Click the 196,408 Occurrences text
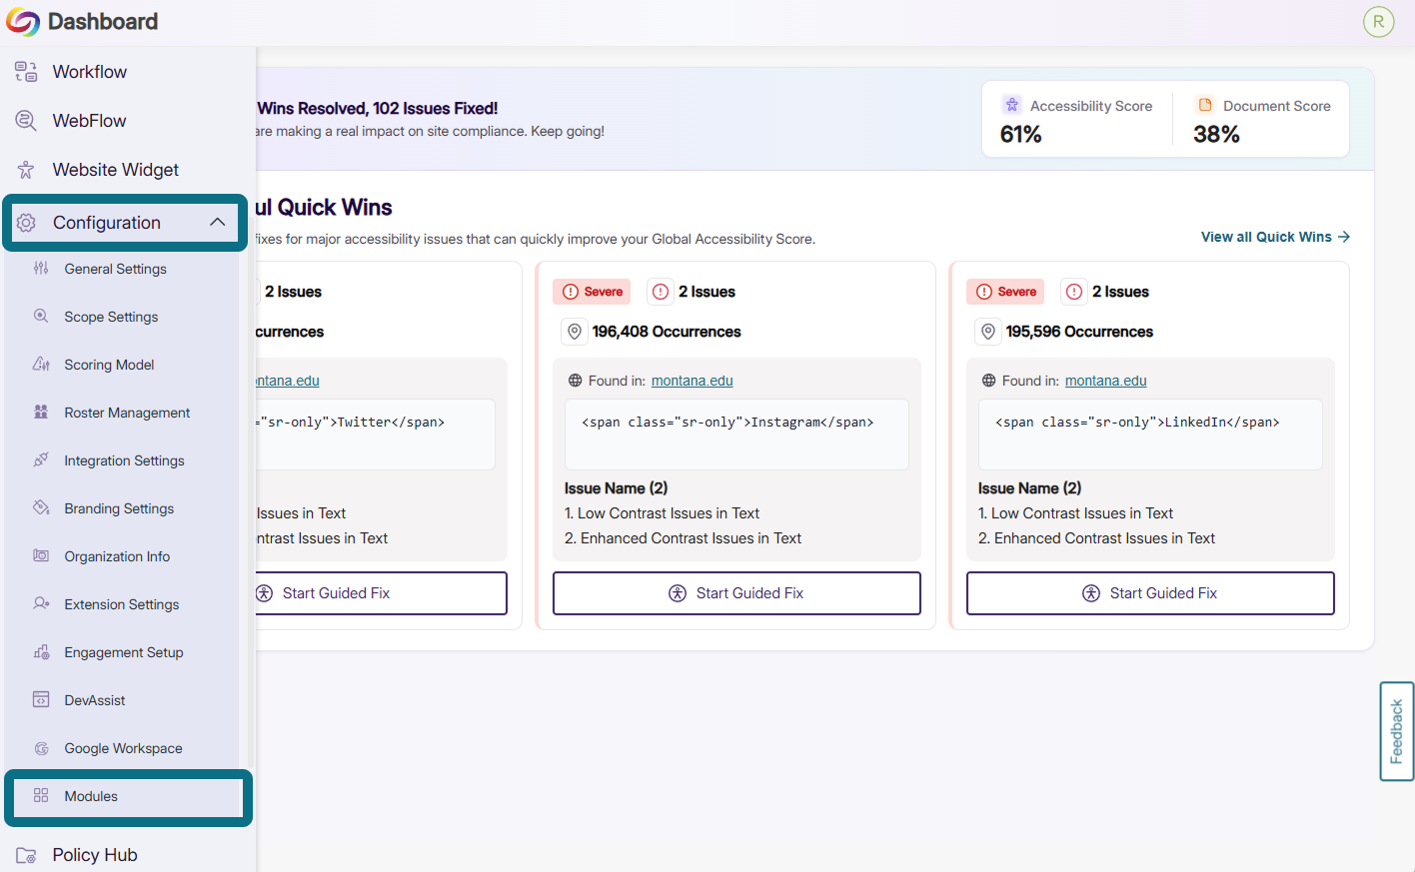The image size is (1415, 872). (x=667, y=332)
